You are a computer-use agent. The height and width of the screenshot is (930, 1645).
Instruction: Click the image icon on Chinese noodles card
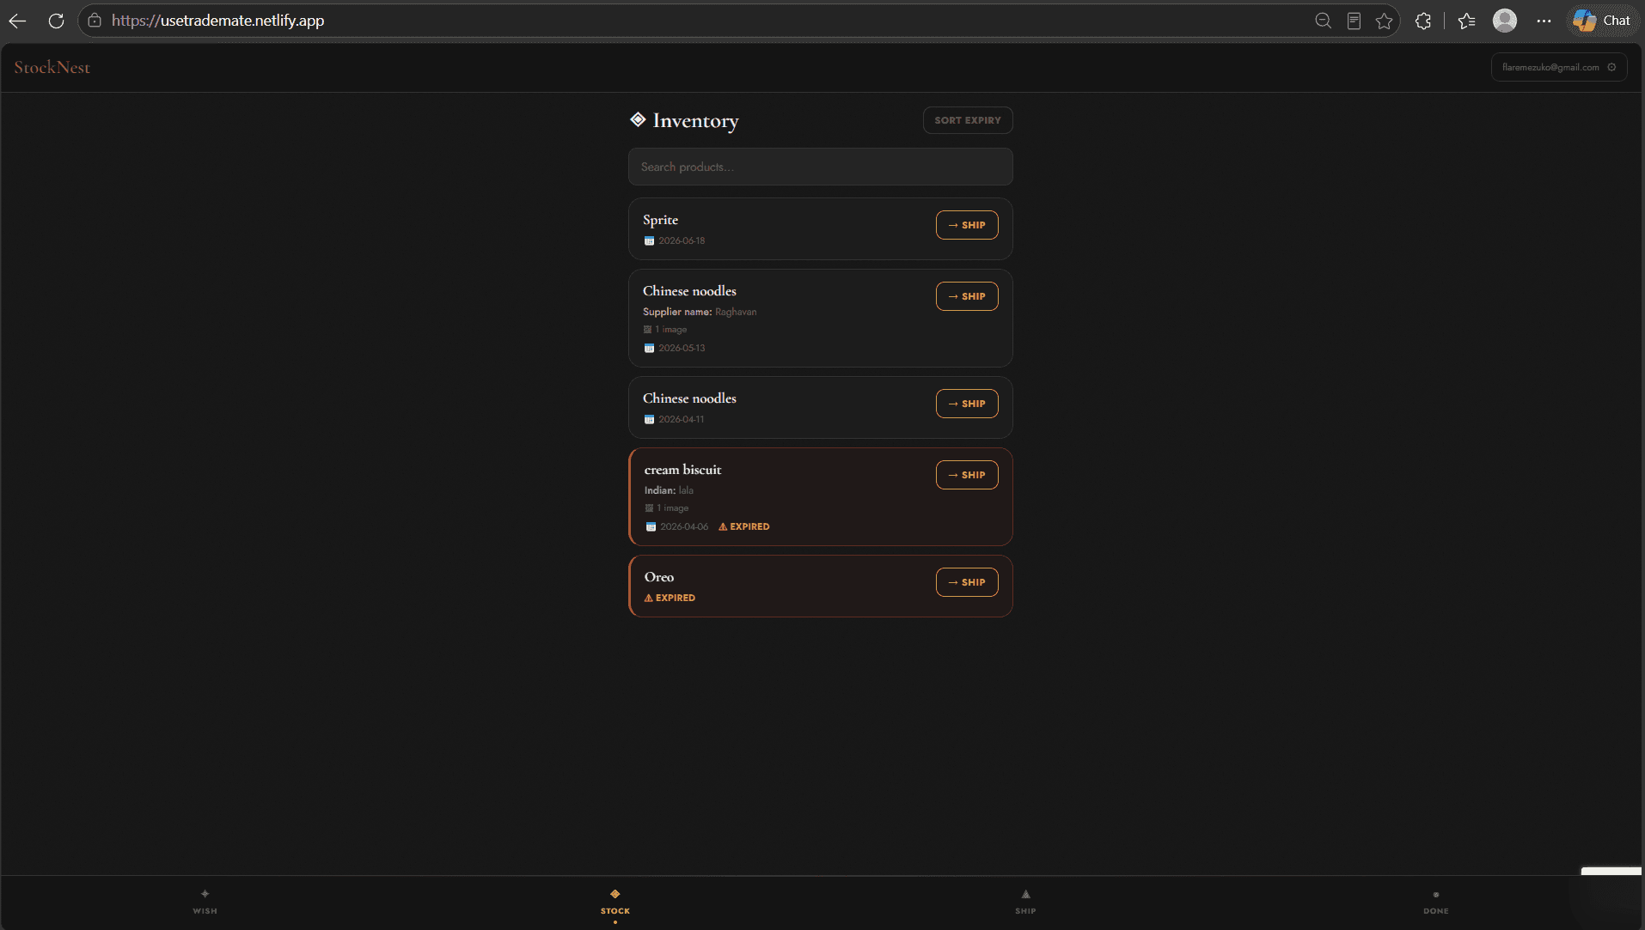647,330
